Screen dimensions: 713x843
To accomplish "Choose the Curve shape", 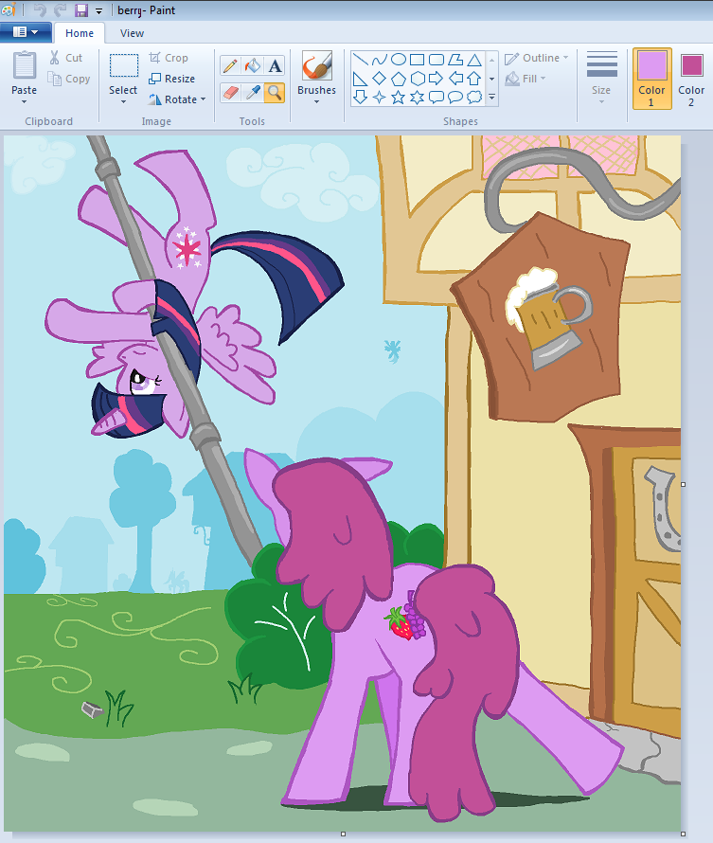I will pos(380,60).
